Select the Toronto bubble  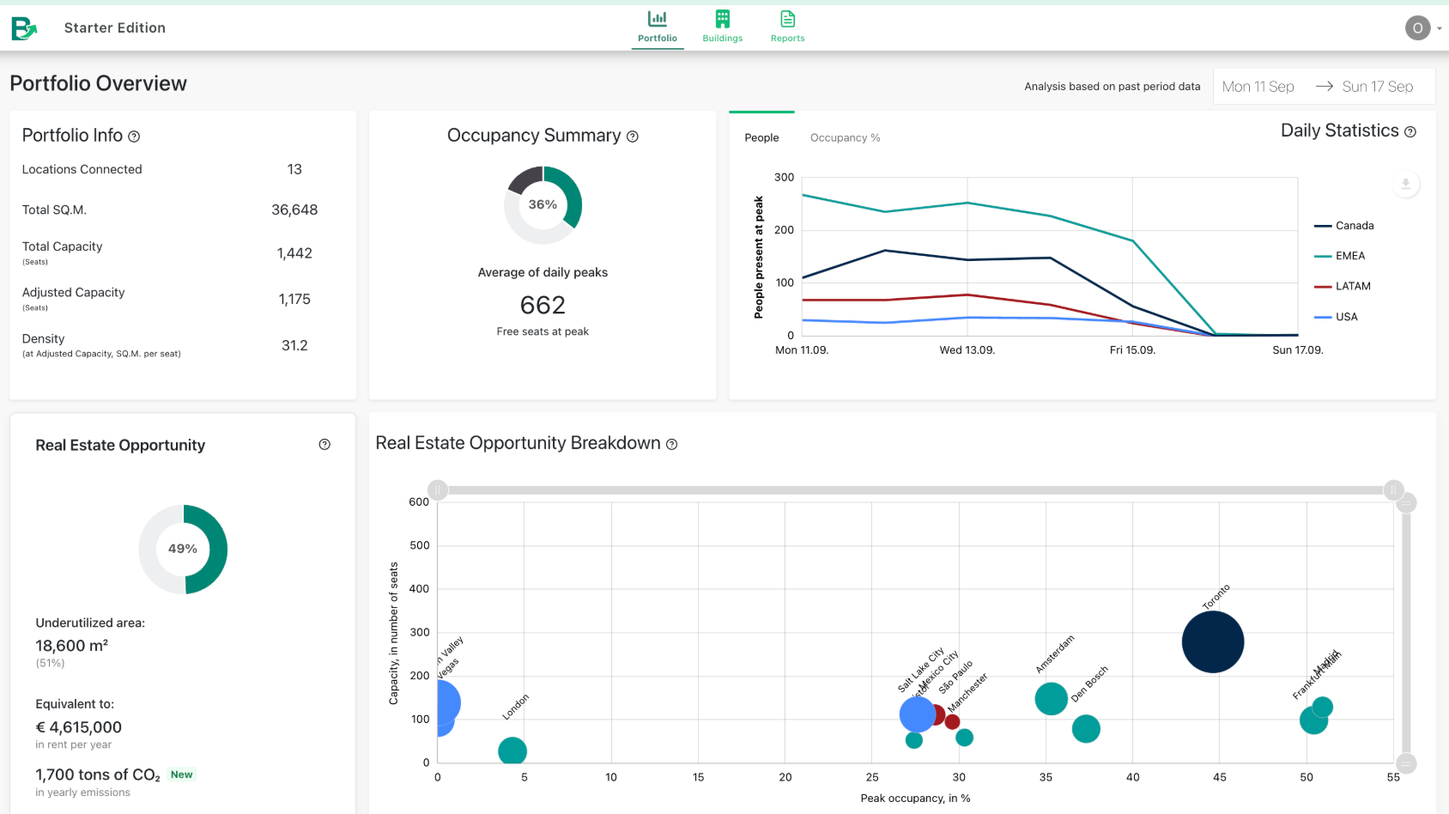click(x=1213, y=641)
